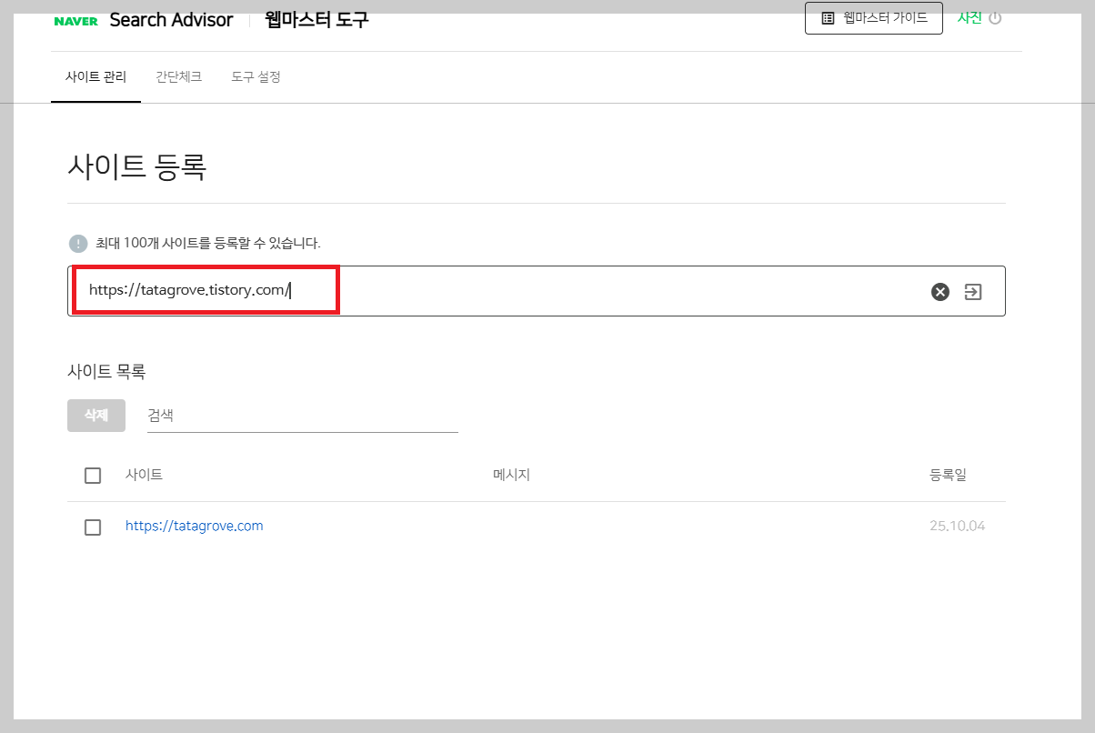Click the 사진 account name

(971, 17)
